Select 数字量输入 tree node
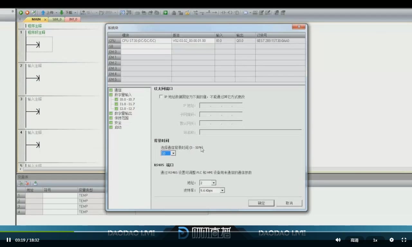This screenshot has height=247, width=412. (123, 95)
